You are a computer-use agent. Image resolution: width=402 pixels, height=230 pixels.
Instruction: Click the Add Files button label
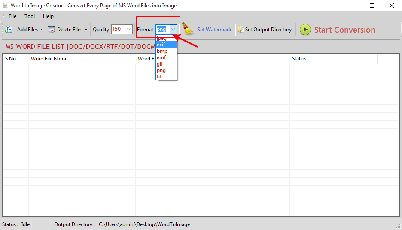point(27,30)
